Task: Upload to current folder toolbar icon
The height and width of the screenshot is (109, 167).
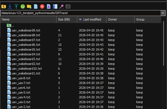Action: pyautogui.click(x=16, y=6)
